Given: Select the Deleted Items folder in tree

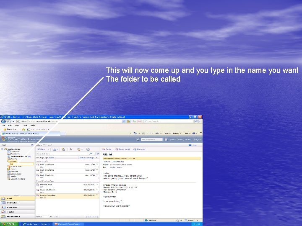Looking at the screenshot, I should click(x=19, y=157).
